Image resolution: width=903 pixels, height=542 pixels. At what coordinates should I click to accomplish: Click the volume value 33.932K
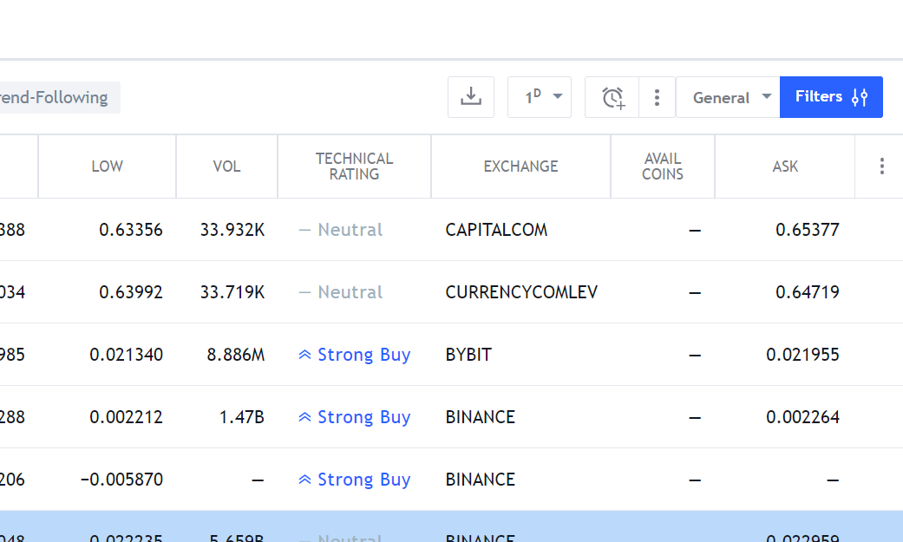click(x=232, y=230)
